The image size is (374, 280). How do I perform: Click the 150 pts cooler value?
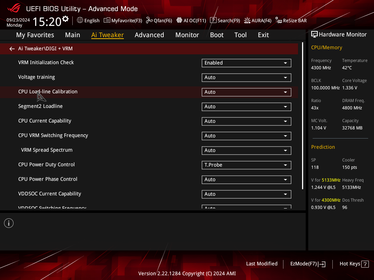(x=350, y=167)
